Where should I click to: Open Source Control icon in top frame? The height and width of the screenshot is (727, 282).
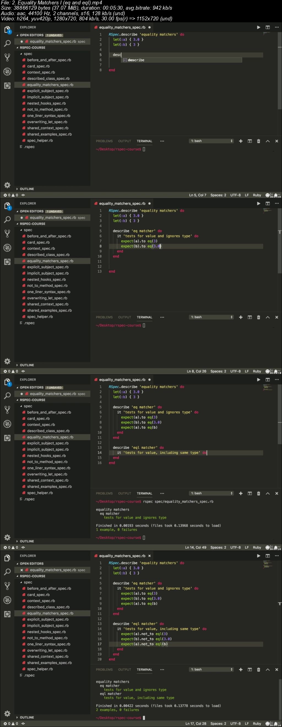pos(7,58)
